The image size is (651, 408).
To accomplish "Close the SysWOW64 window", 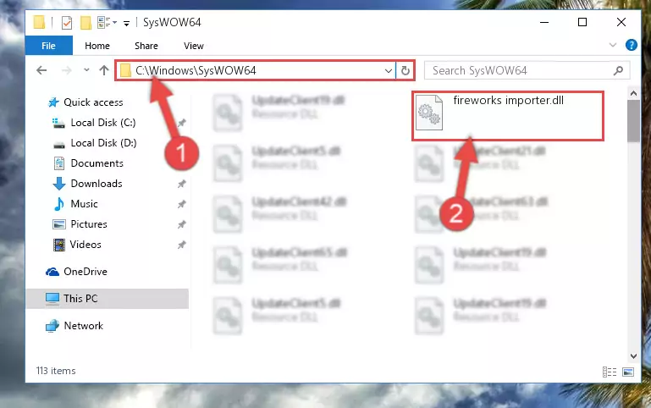I will pyautogui.click(x=621, y=22).
